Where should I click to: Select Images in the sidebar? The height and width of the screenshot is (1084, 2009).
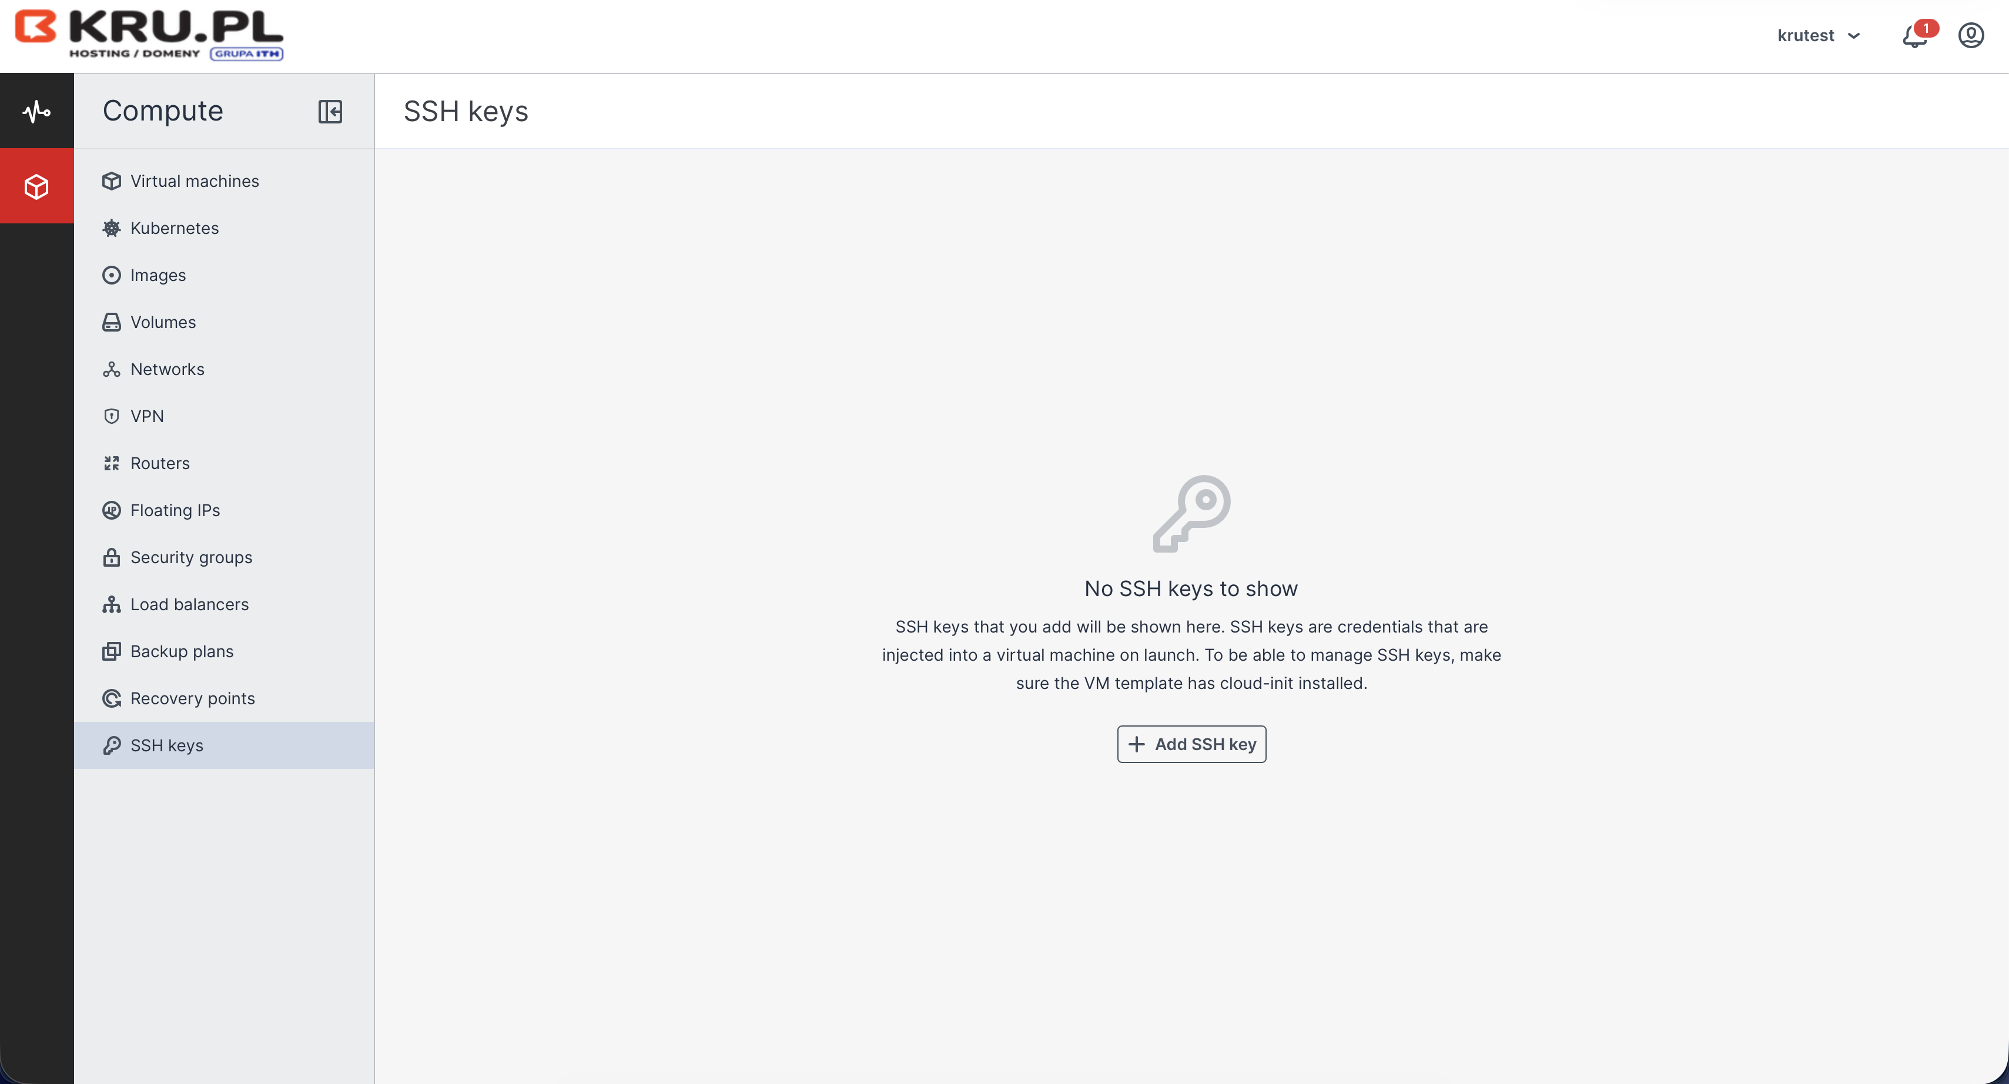(158, 275)
